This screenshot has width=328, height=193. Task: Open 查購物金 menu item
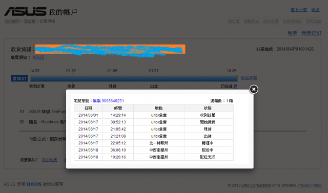tap(251, 22)
